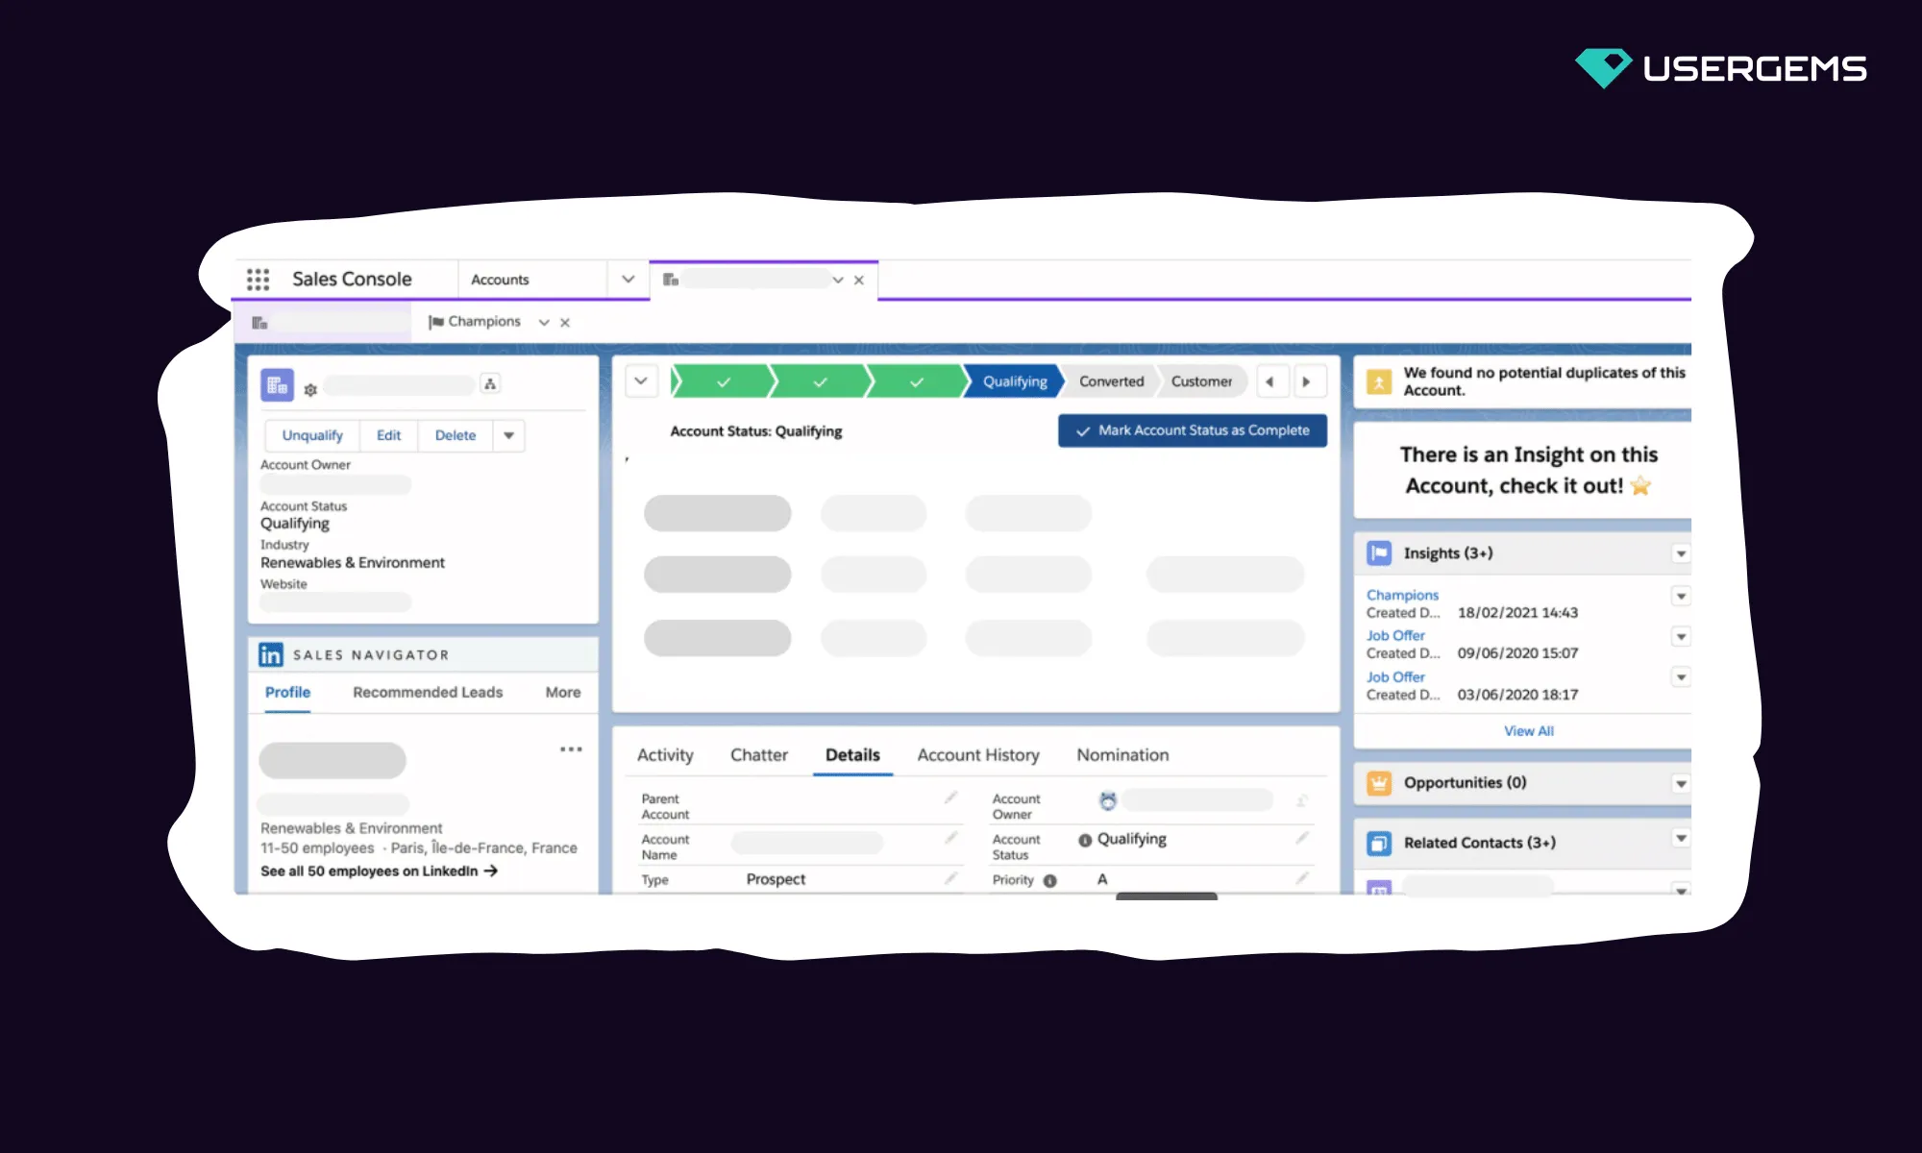The width and height of the screenshot is (1922, 1153).
Task: Select the Converted path stage
Action: click(1111, 381)
